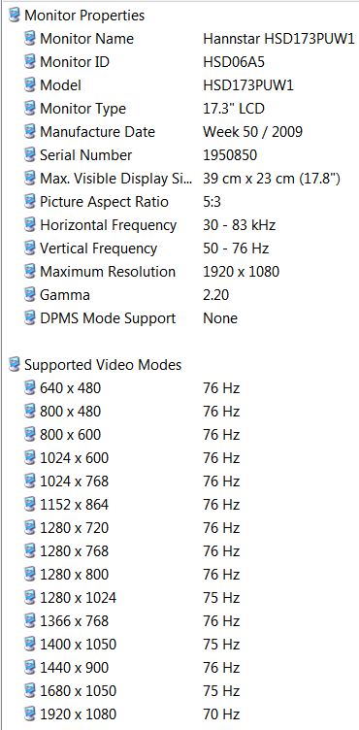
Task: Click the Hannstar HSD173PUW1 value
Action: (x=278, y=39)
